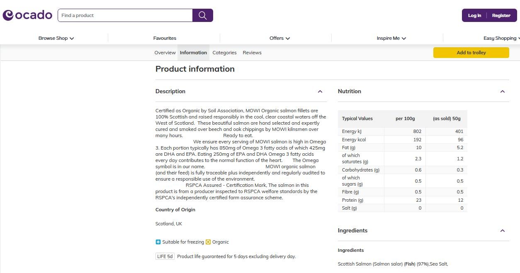
Task: Collapse the Ingredients section
Action: coord(503,231)
